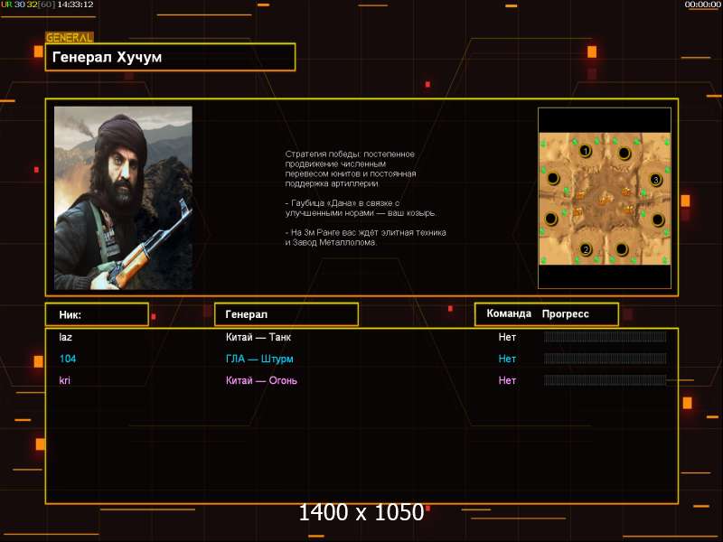This screenshot has width=723, height=542.
Task: Click the loading progress bar for kri
Action: pyautogui.click(x=605, y=380)
